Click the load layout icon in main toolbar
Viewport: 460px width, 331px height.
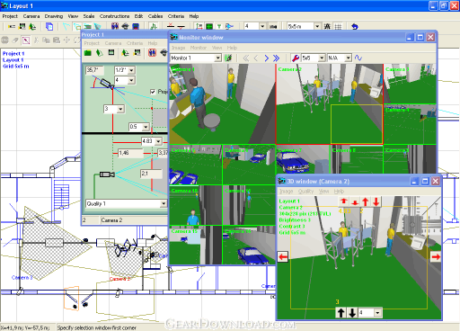click(x=32, y=27)
